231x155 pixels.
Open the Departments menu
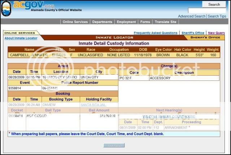[x=102, y=22]
